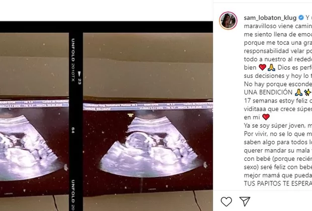Click the sparkles emoji after "UNA BENDICIÓN"
The image size is (312, 211).
(307, 92)
